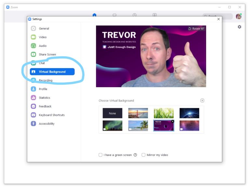The width and height of the screenshot is (250, 189).
Task: Click the Accessibility icon in sidebar
Action: (33, 124)
